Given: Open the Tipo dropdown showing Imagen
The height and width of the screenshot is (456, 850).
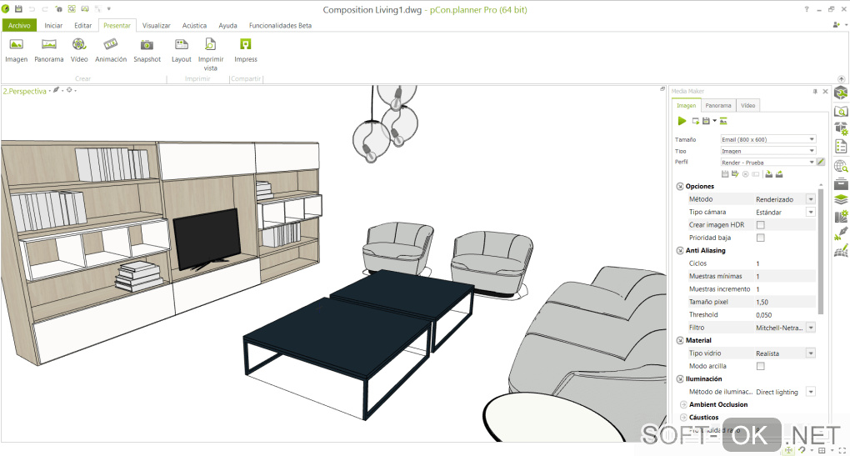Looking at the screenshot, I should [x=767, y=151].
